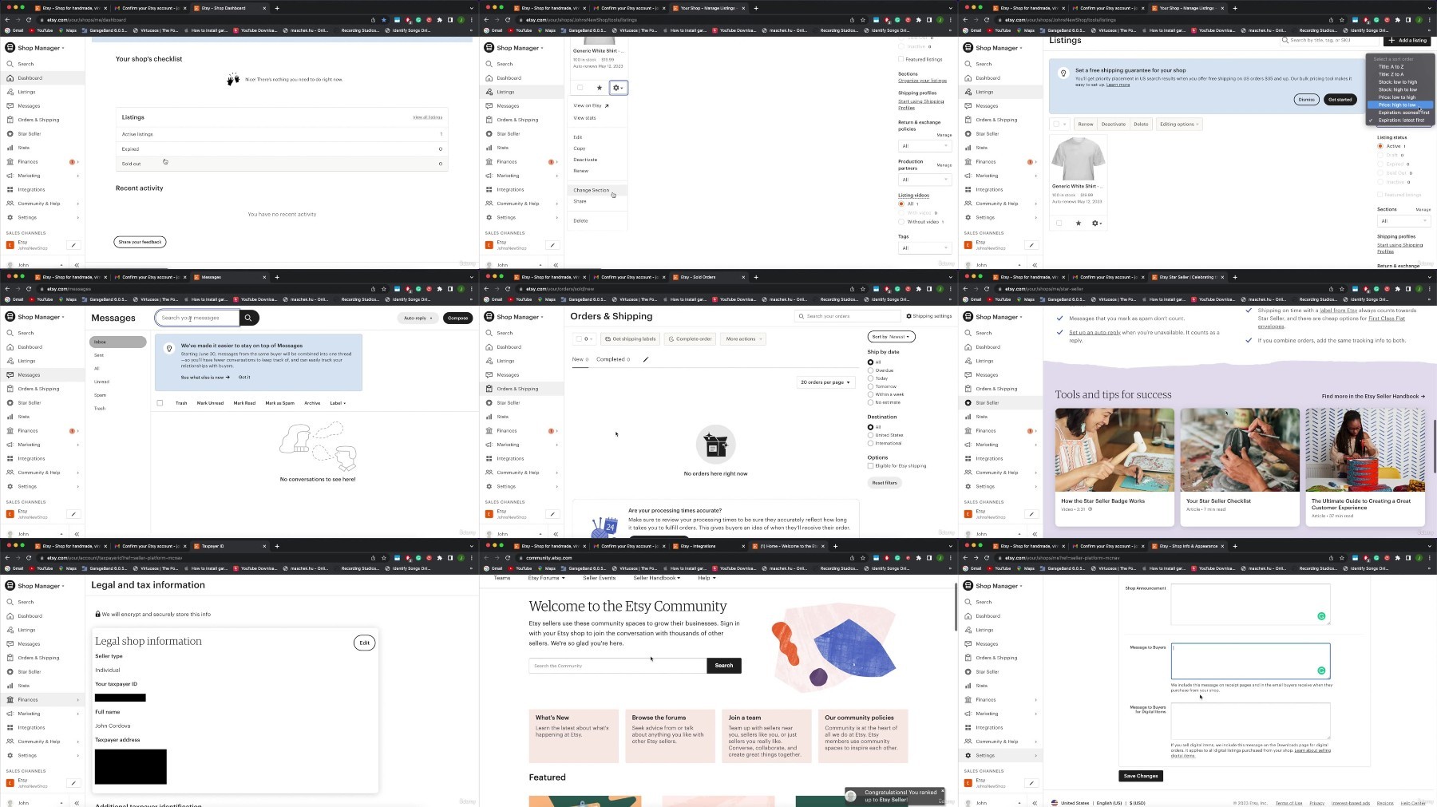Tick the Eligible for Etsy shipping checkbox

tap(870, 466)
